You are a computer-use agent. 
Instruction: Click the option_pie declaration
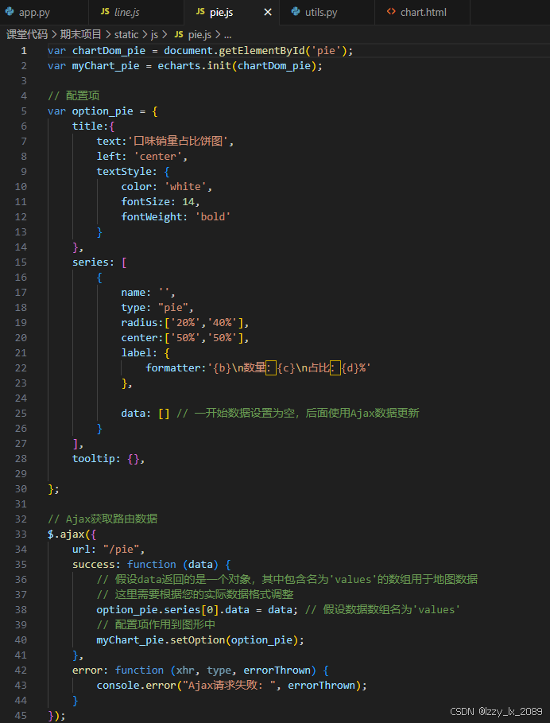tap(103, 111)
